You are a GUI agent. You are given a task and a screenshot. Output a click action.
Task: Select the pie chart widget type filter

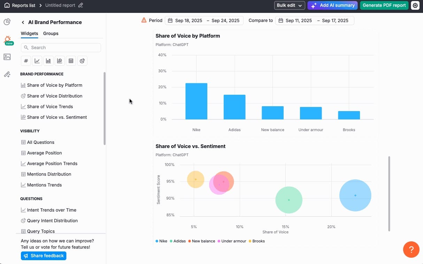82,61
